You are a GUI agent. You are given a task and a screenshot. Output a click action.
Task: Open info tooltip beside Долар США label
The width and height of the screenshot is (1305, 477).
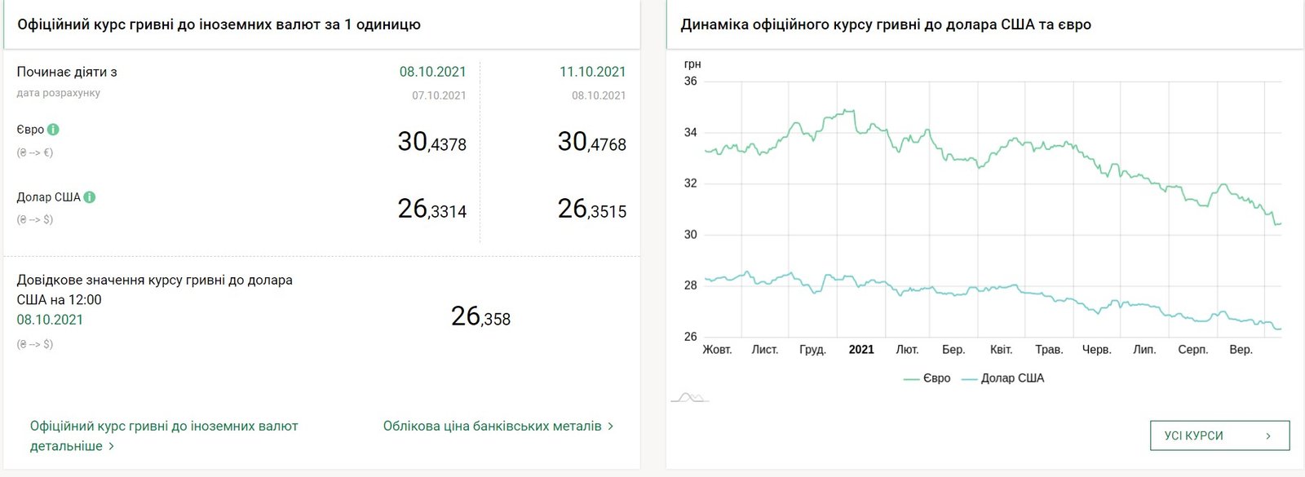pyautogui.click(x=89, y=196)
